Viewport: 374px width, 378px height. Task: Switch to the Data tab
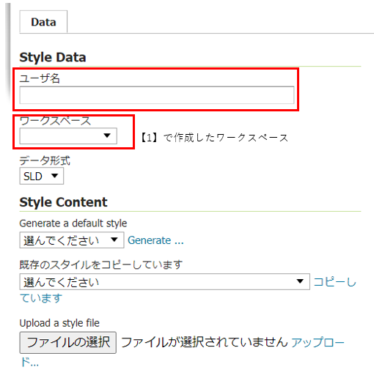(x=43, y=22)
